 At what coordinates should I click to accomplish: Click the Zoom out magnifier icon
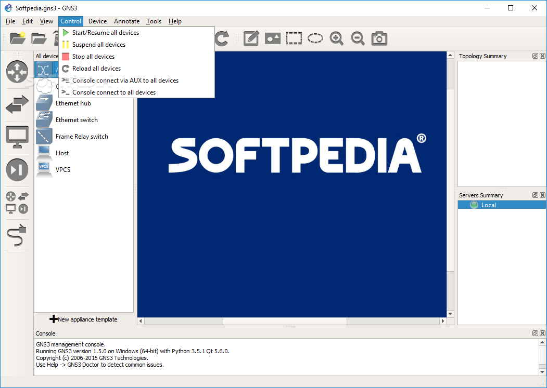click(x=358, y=38)
